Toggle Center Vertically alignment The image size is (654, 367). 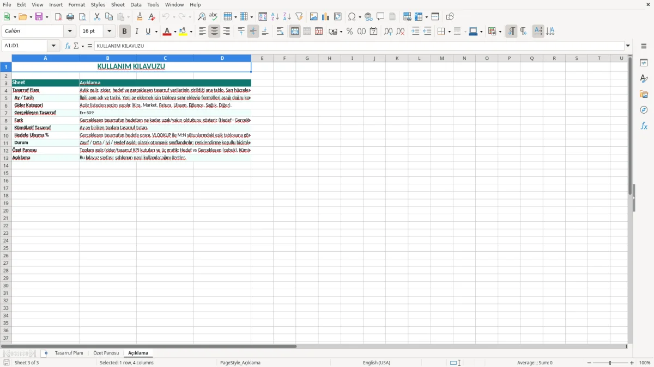coord(253,32)
